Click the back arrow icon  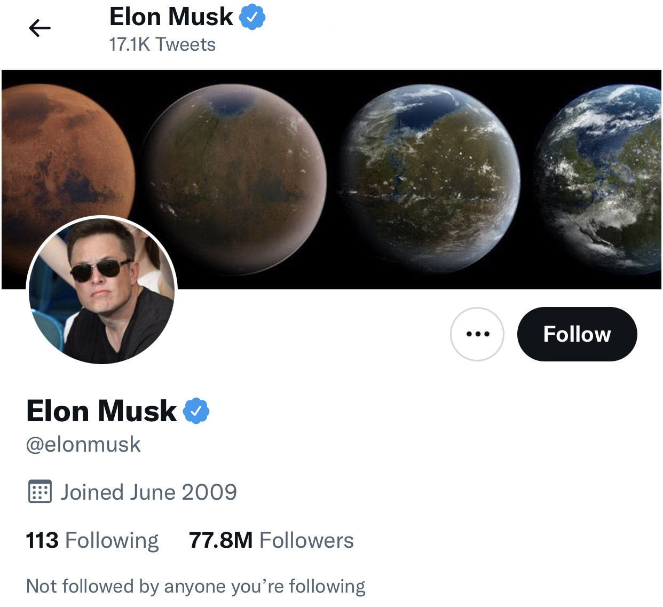point(40,28)
